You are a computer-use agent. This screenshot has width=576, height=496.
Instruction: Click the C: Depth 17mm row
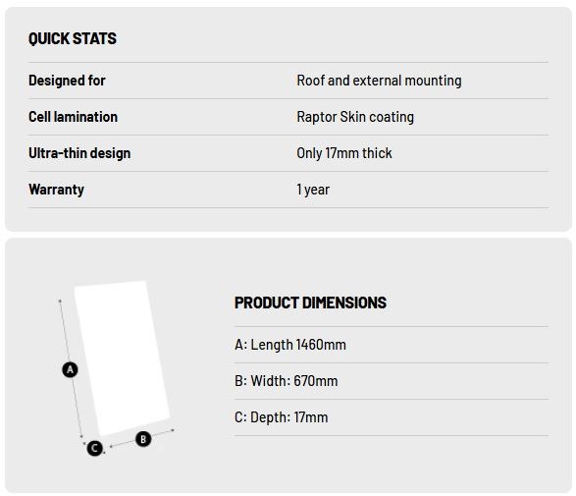392,417
